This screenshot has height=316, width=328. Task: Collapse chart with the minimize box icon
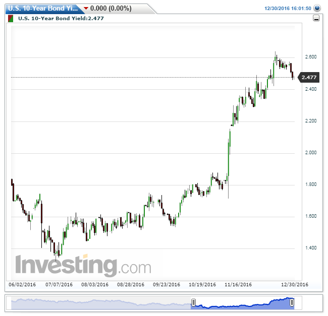(x=316, y=18)
